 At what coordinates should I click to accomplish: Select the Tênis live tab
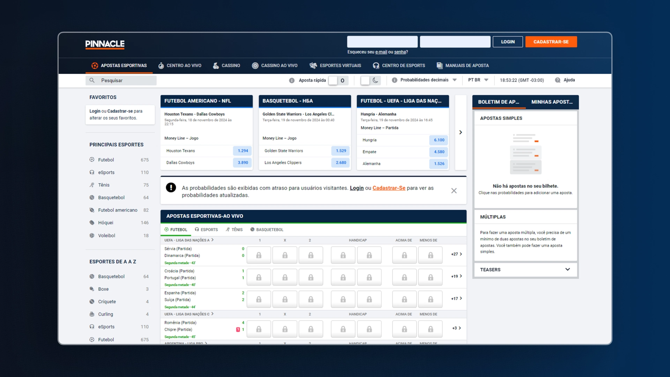(x=234, y=230)
